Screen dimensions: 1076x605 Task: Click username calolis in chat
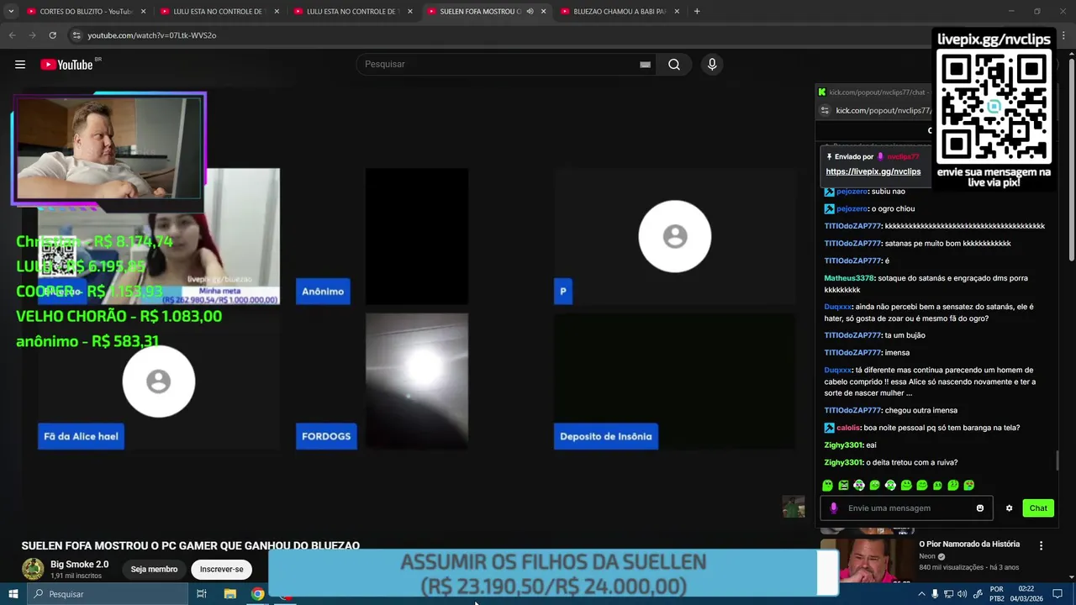[847, 428]
